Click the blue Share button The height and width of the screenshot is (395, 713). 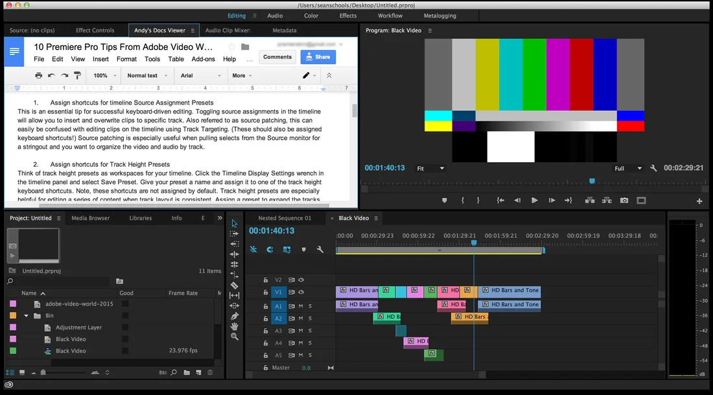(318, 57)
